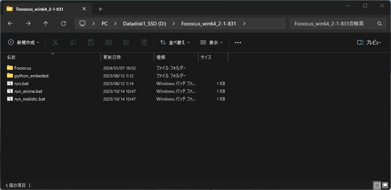Select the Fooocus_win64_2-1-831 window tab
This screenshot has height=190, width=391.
pos(47,9)
